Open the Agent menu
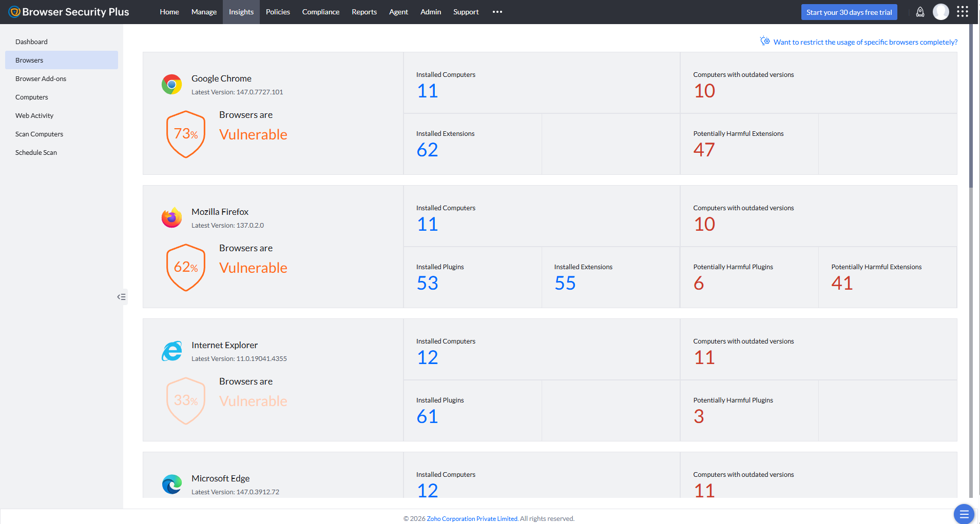This screenshot has width=980, height=524. 398,12
